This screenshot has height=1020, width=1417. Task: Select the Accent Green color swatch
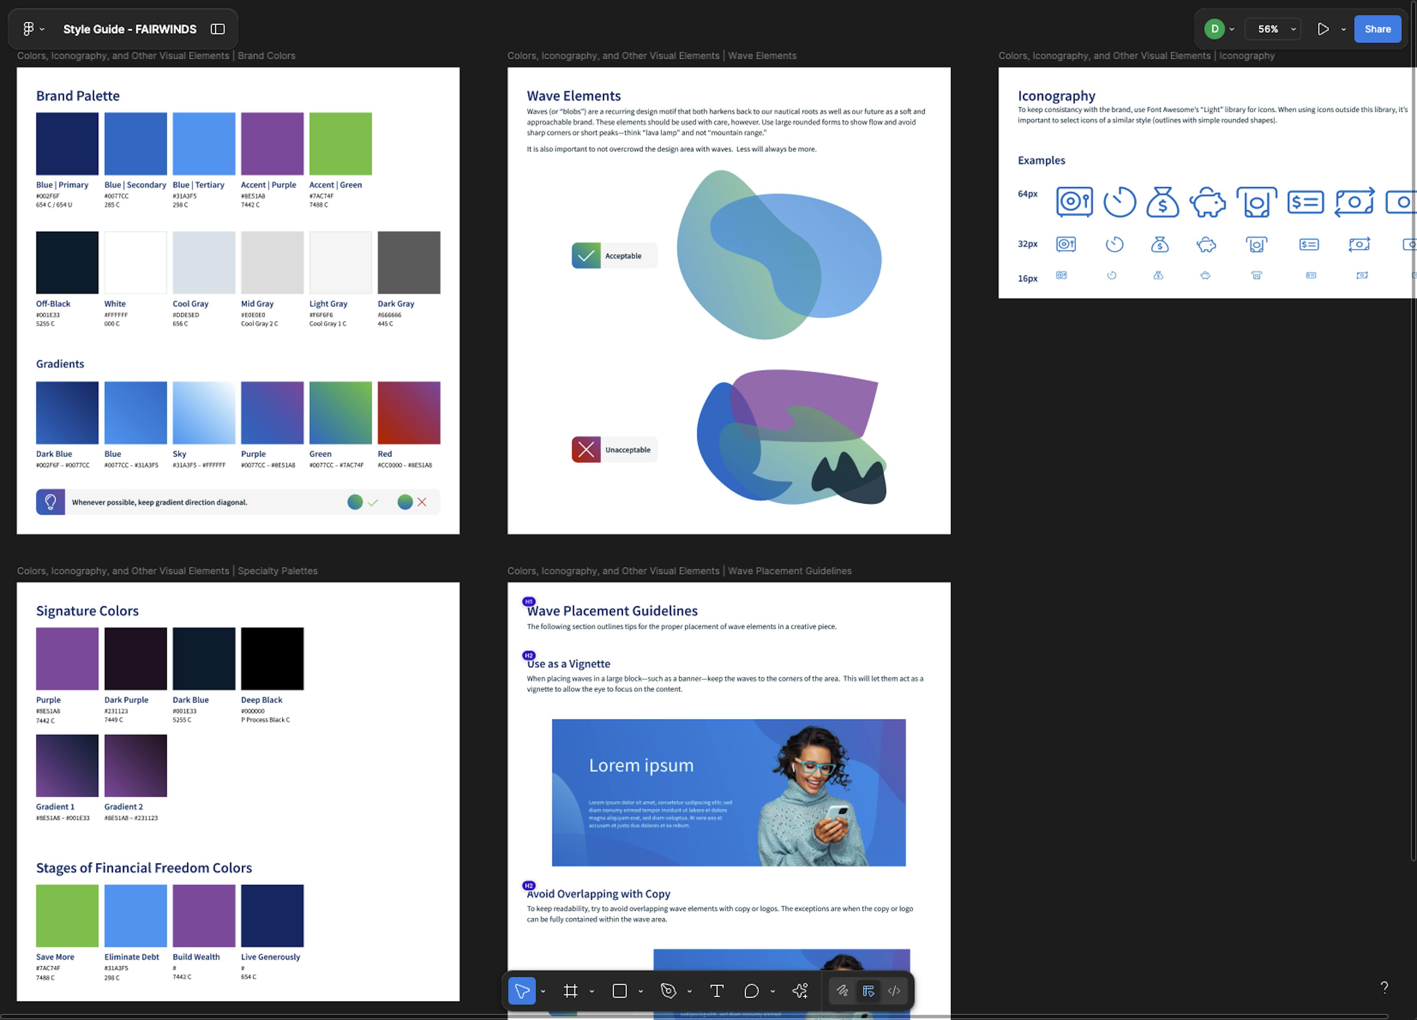pyautogui.click(x=341, y=144)
